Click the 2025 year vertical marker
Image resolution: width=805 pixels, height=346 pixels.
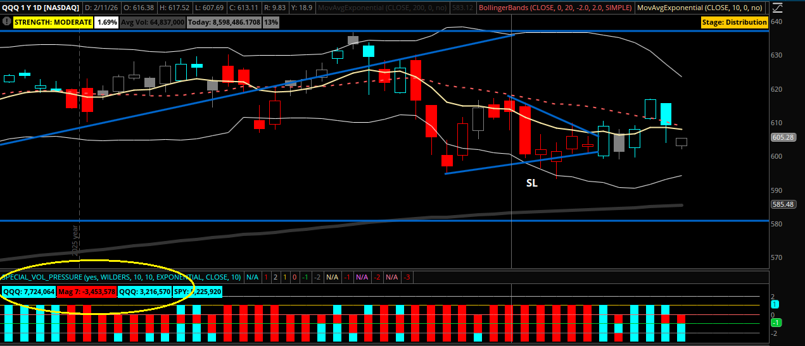76,239
